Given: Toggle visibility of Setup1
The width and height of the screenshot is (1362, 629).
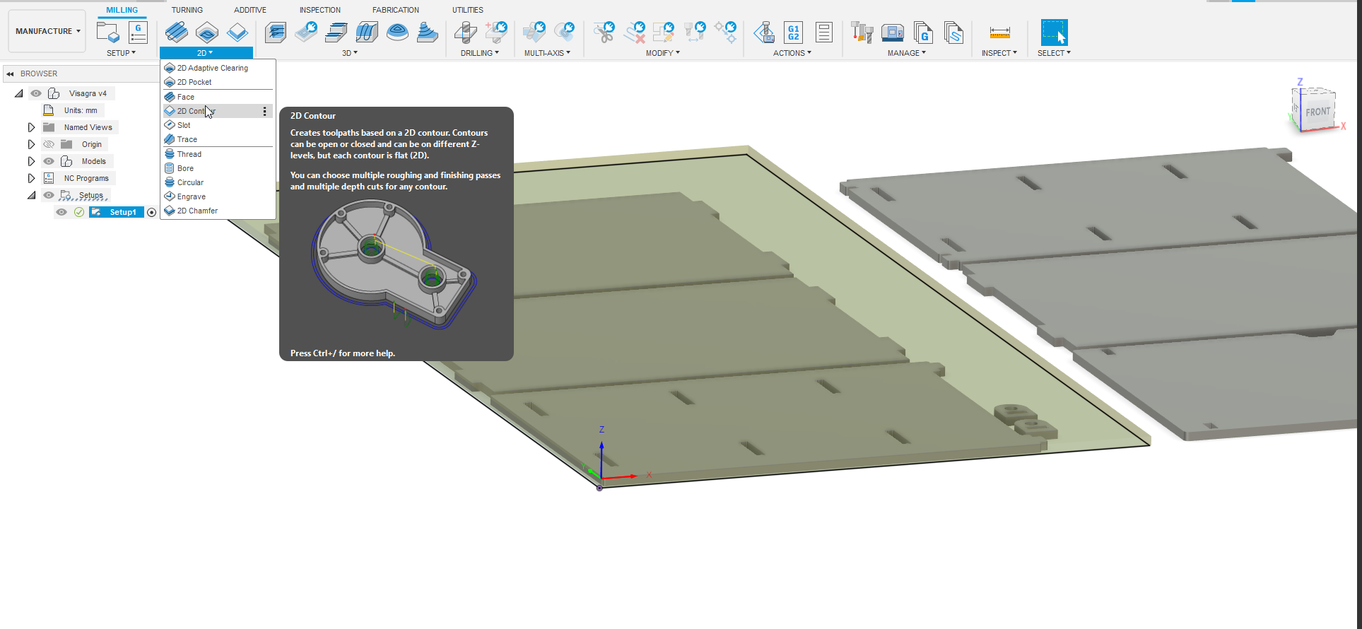Looking at the screenshot, I should [61, 212].
